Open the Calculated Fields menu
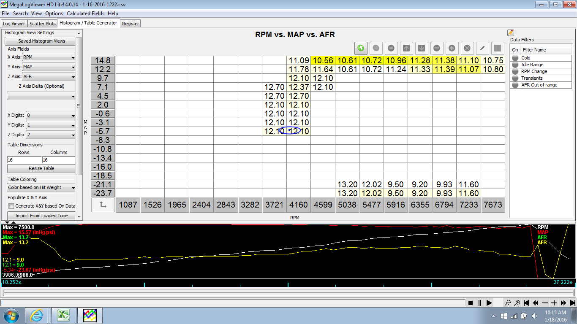This screenshot has height=324, width=577. (85, 13)
